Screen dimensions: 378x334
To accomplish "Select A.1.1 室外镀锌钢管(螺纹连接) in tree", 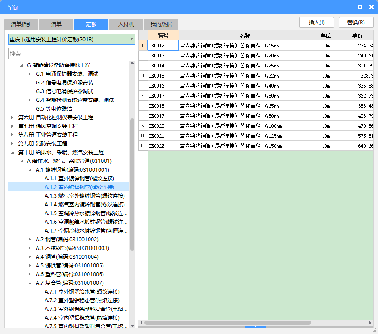I will click(86, 178).
